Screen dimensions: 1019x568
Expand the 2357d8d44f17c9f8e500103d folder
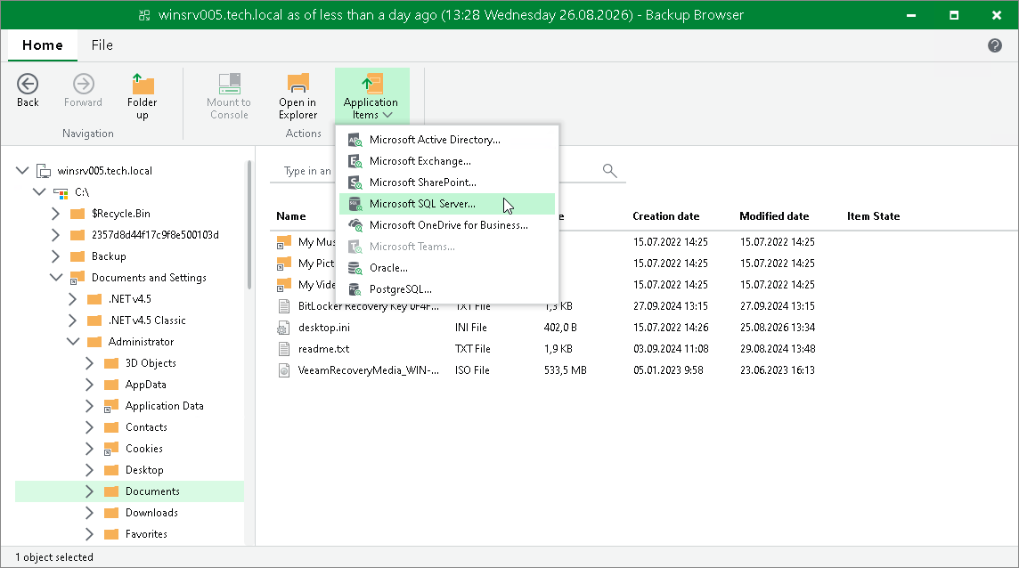point(56,235)
